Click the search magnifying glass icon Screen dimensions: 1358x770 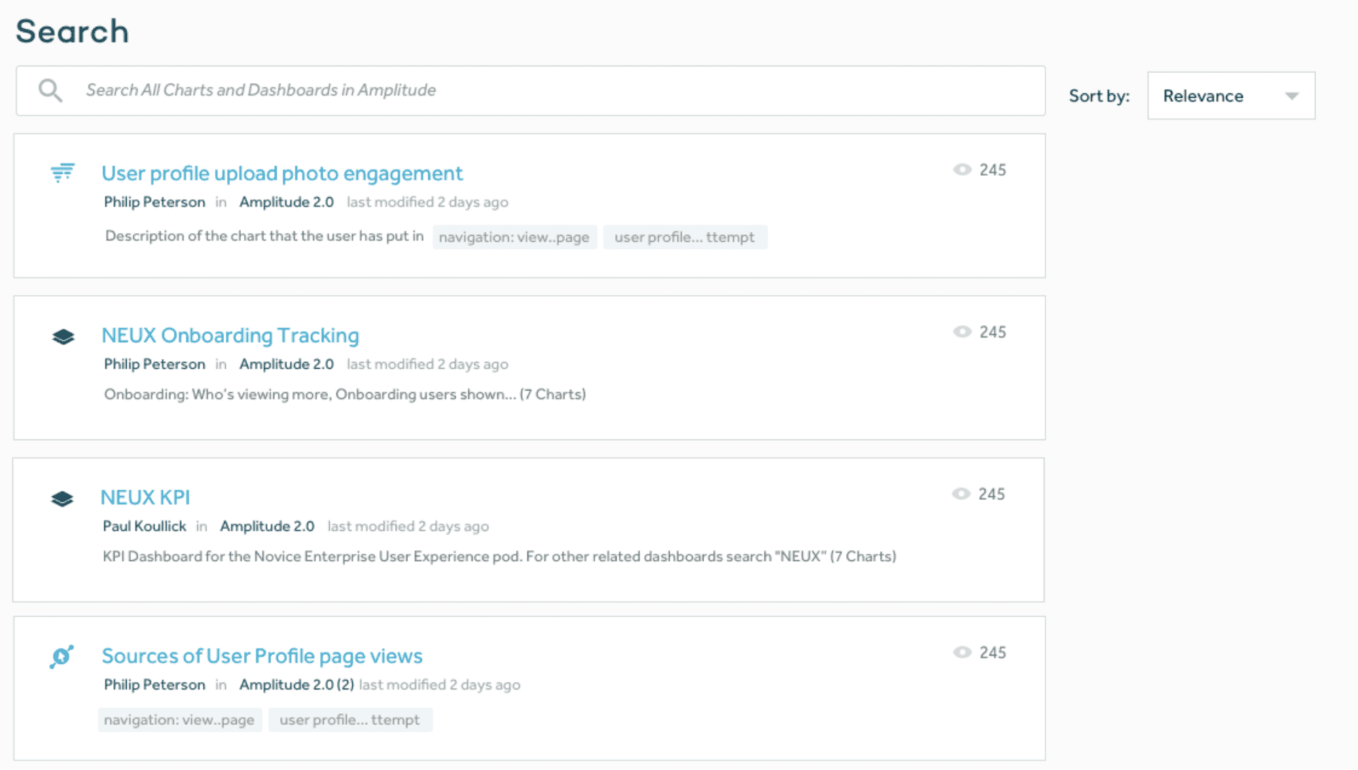pyautogui.click(x=49, y=89)
